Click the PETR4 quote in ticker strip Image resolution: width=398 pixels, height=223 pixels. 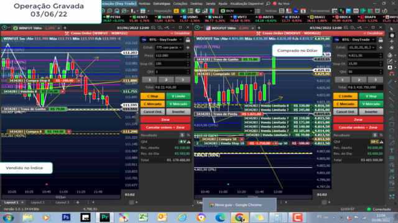click(x=113, y=19)
